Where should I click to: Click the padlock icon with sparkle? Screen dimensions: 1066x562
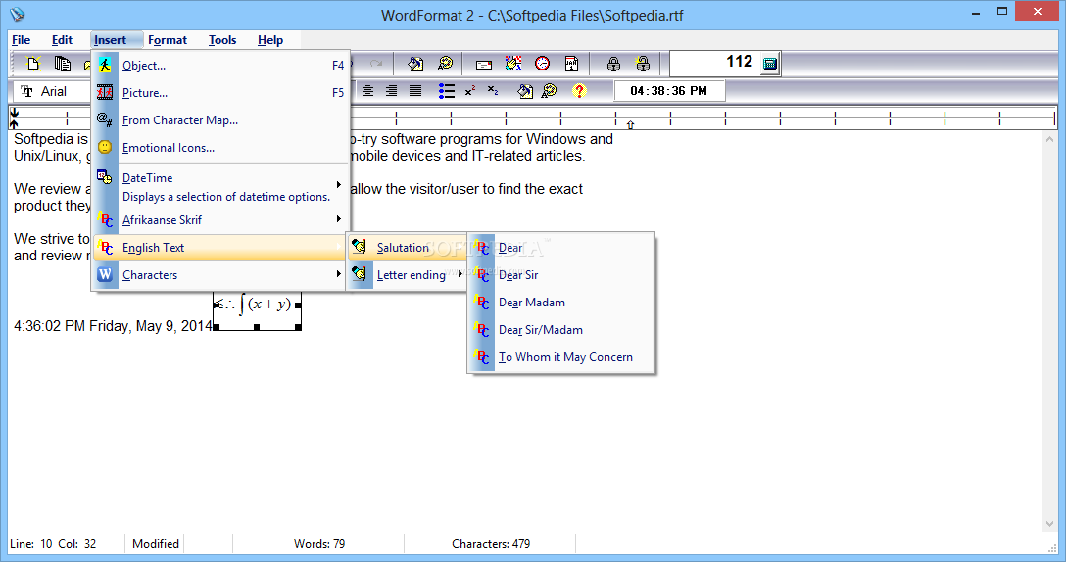[643, 64]
